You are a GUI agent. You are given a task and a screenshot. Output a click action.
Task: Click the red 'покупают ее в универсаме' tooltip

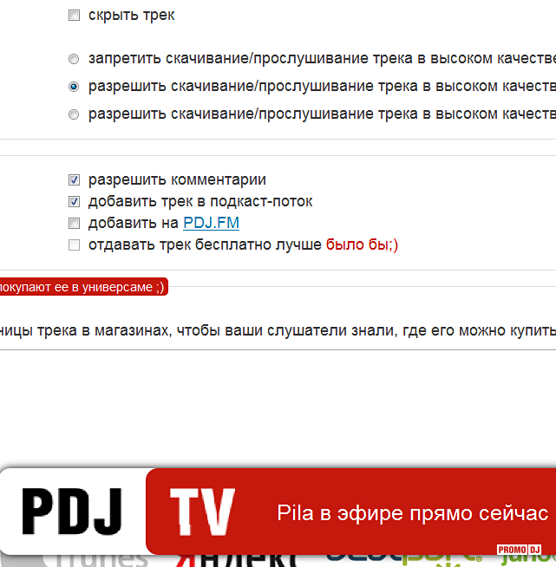coord(81,287)
